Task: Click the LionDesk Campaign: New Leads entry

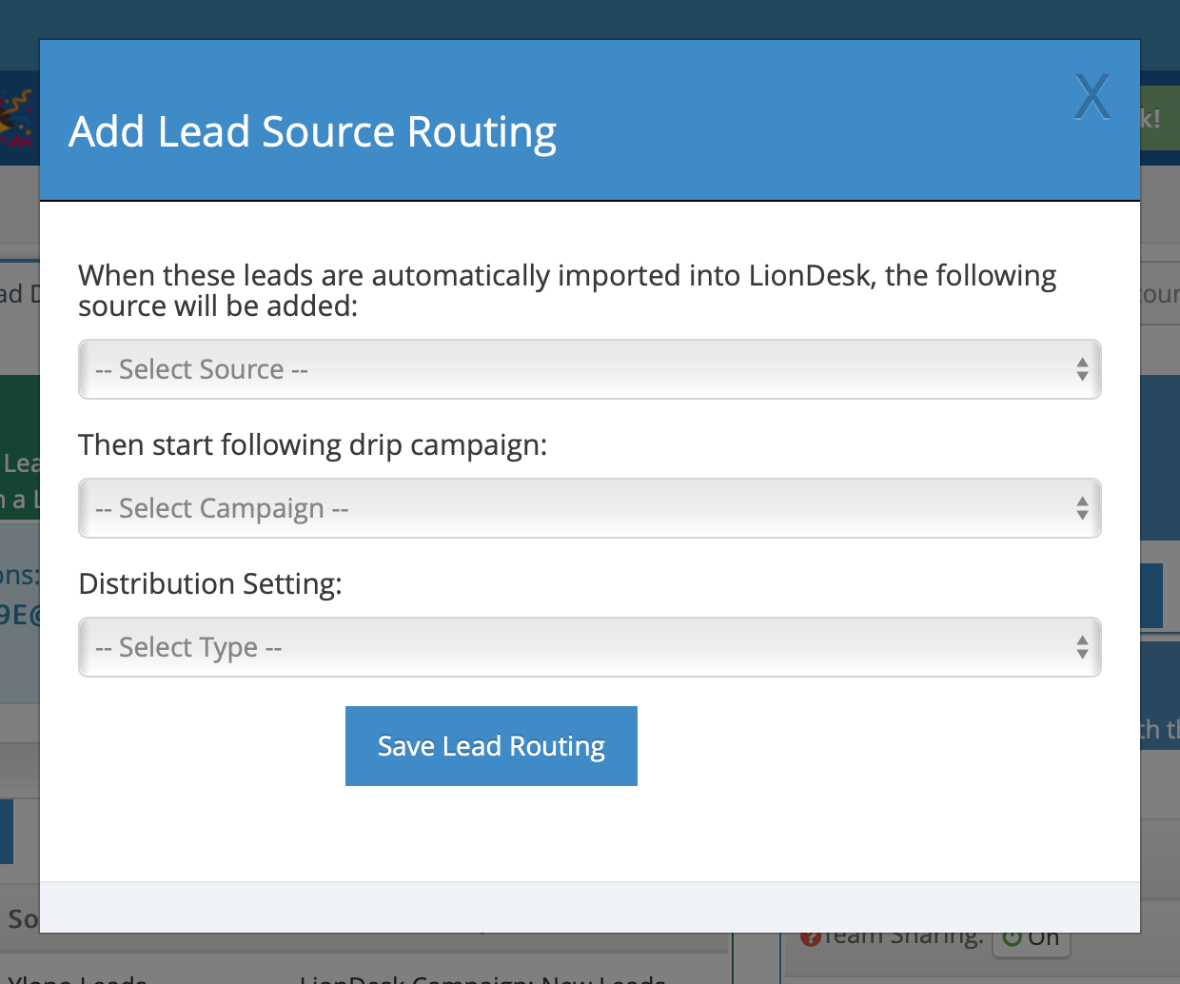Action: tap(482, 978)
